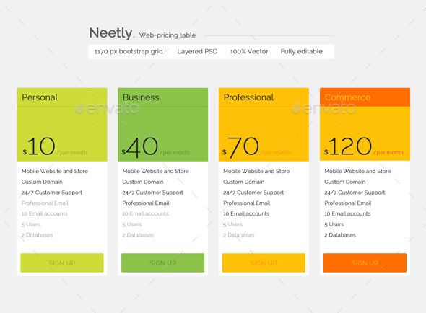The height and width of the screenshot is (313, 426).
Task: Click 'Mobile Website and Store' in Business plan
Action: (155, 171)
